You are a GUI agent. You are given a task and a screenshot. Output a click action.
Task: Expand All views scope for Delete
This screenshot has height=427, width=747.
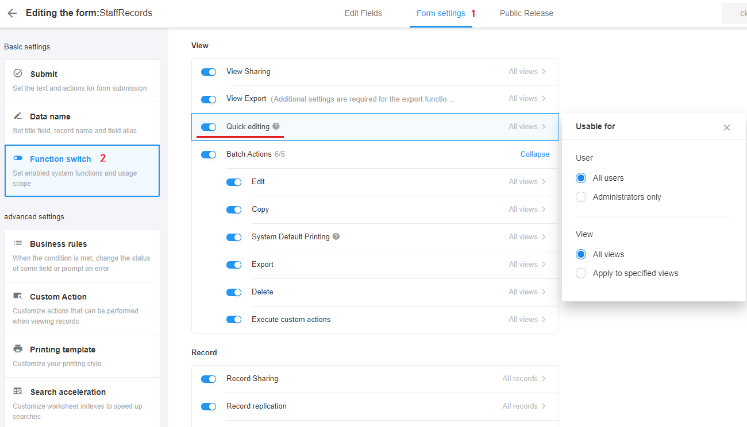pos(527,292)
